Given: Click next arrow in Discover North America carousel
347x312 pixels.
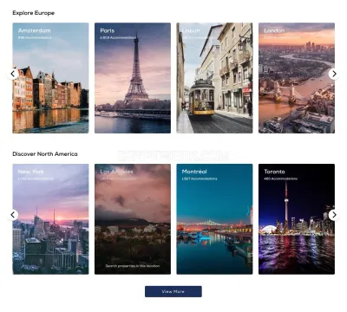Looking at the screenshot, I should (334, 215).
